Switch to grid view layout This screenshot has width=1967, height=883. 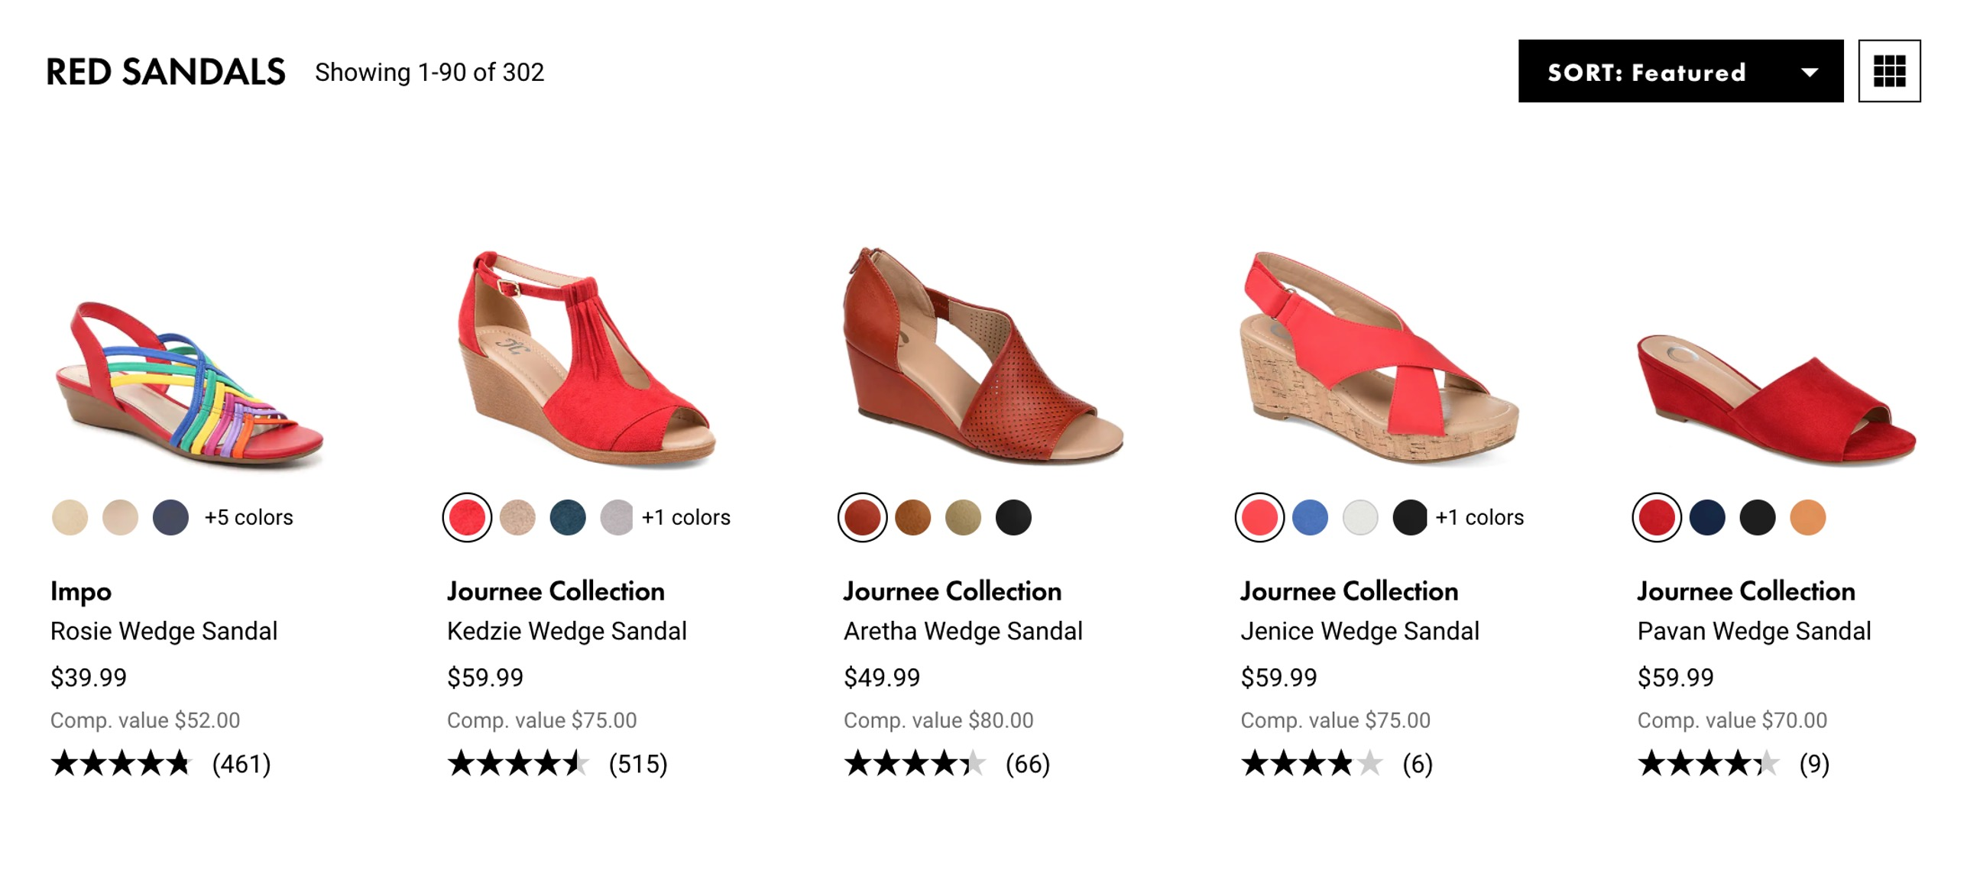pos(1888,71)
